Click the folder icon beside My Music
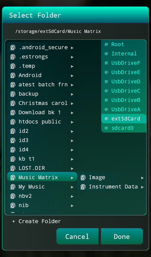151x257 pixels. [x=13, y=187]
